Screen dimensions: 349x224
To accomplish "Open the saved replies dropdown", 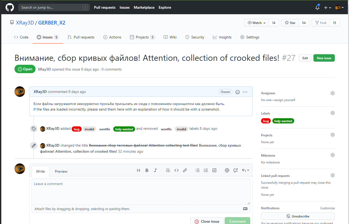I will coord(245,170).
